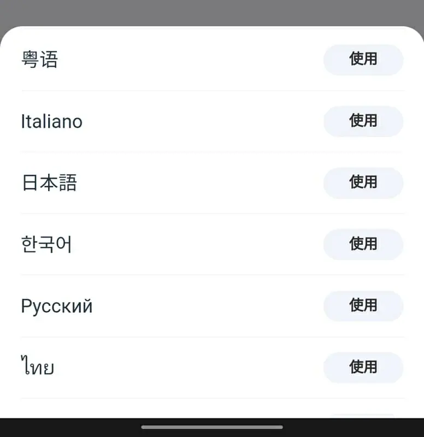
Task: Tap the 粤语 language name
Action: (x=39, y=59)
